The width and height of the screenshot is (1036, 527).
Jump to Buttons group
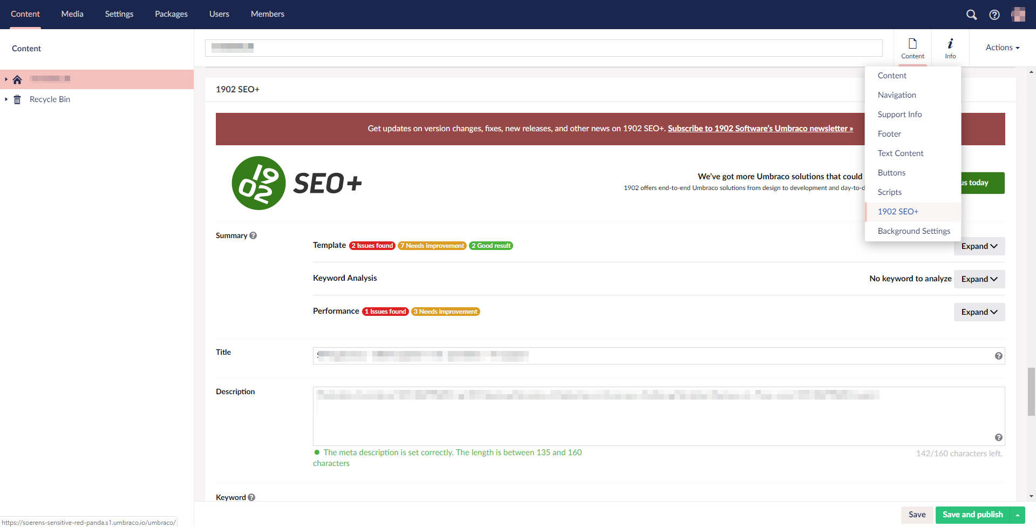[x=913, y=173]
